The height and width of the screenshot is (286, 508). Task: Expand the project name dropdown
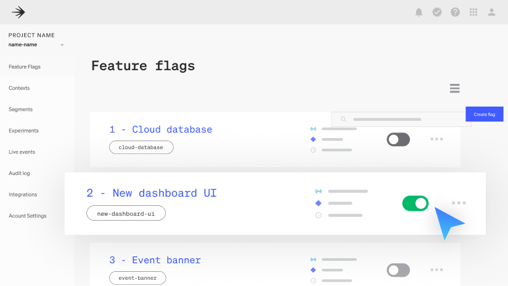(62, 45)
